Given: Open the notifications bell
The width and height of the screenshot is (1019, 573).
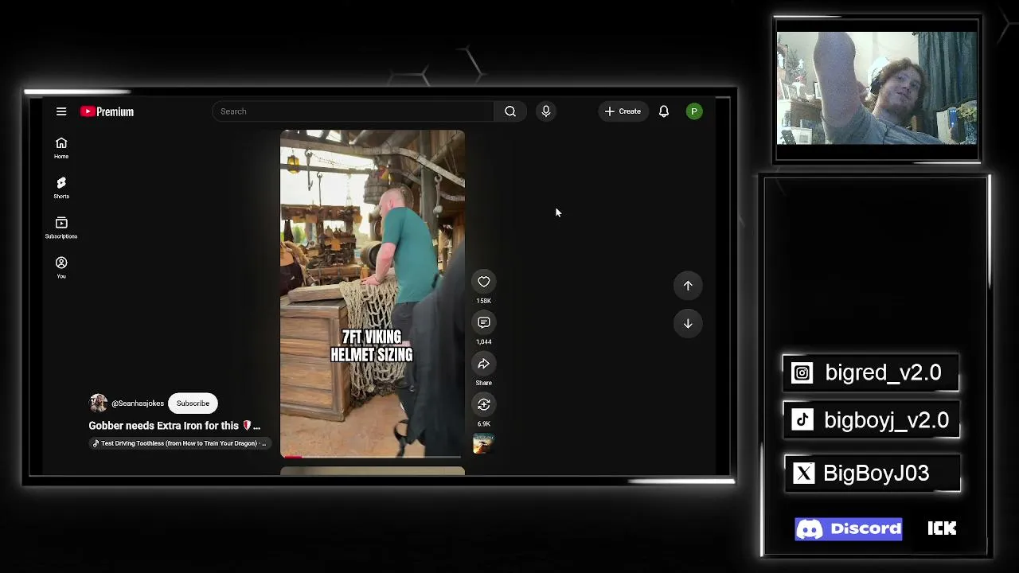Looking at the screenshot, I should pos(664,111).
